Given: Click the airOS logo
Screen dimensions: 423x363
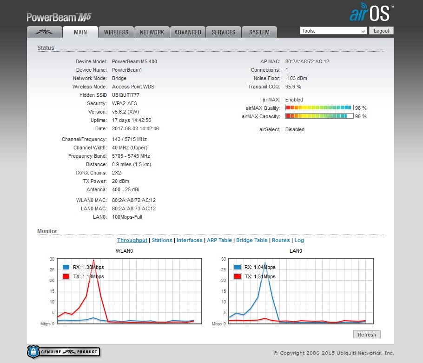Looking at the screenshot, I should pos(371,12).
